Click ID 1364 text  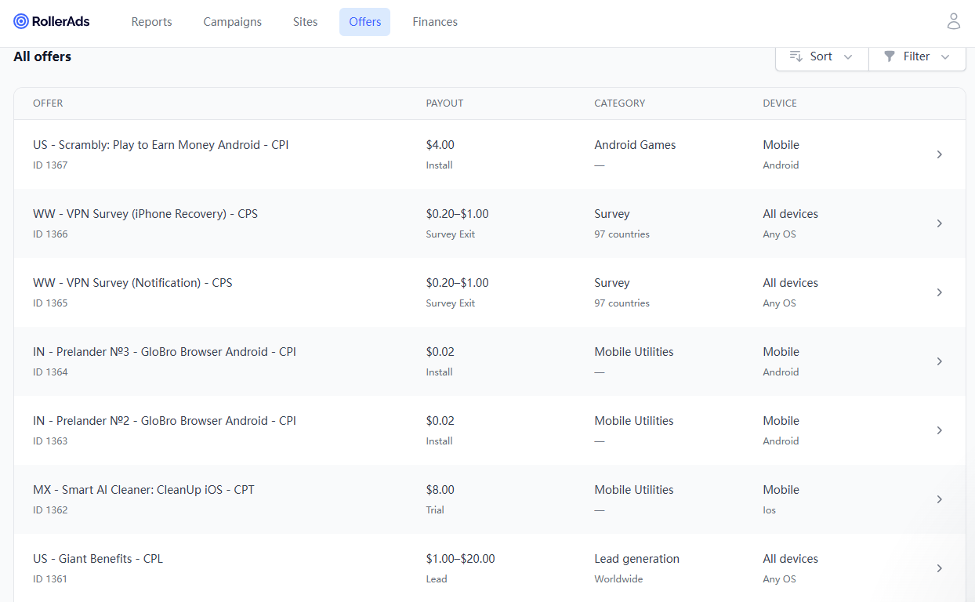(50, 372)
